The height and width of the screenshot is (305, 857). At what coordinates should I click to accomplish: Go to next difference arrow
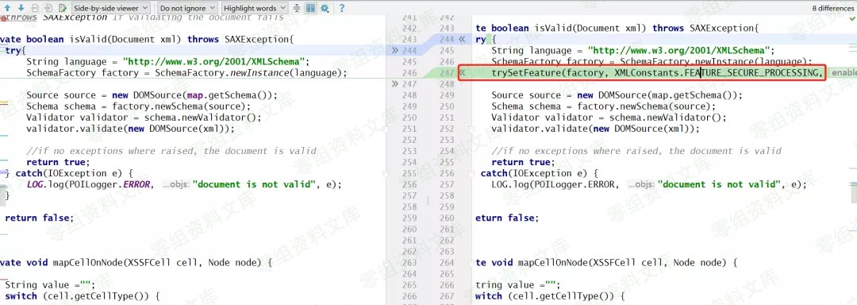[21, 8]
